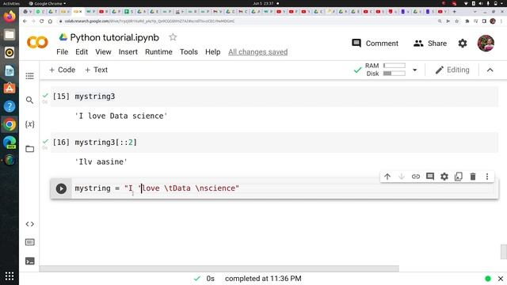The width and height of the screenshot is (507, 285).
Task: Open the table of contents panel
Action: [30, 76]
